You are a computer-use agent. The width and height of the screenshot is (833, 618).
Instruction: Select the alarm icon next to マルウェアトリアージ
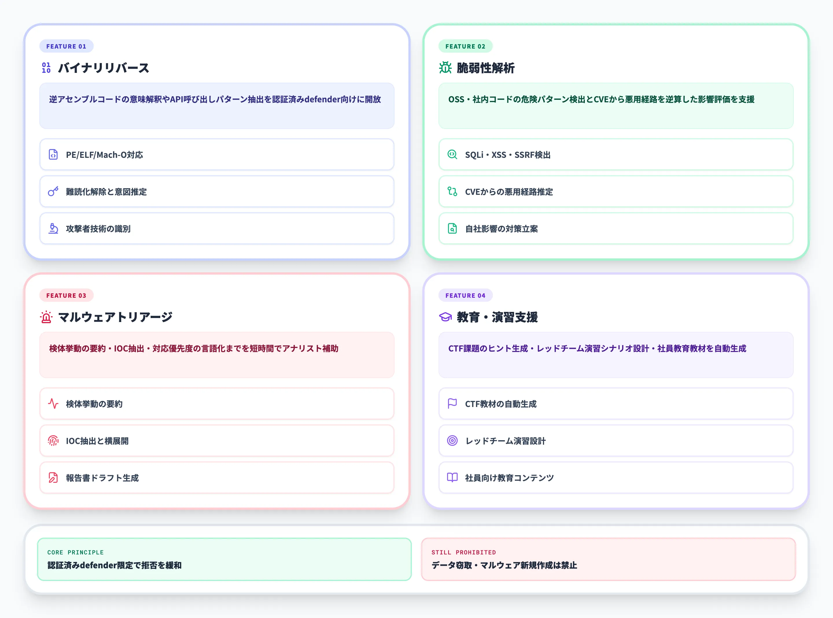coord(46,317)
